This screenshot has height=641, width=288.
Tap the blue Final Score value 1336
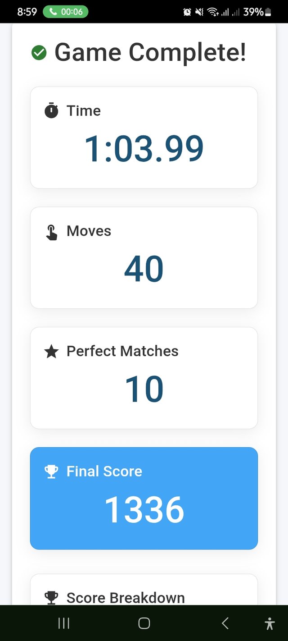coord(144,510)
